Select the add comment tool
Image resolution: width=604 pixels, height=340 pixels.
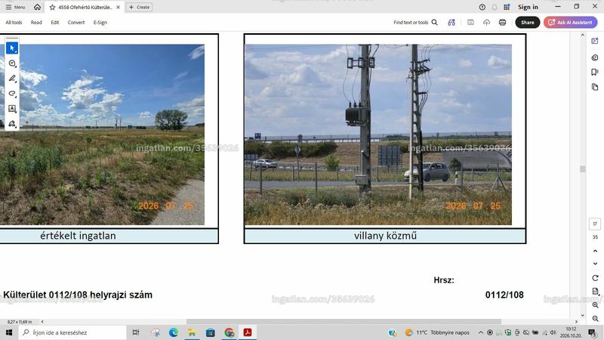tap(12, 63)
